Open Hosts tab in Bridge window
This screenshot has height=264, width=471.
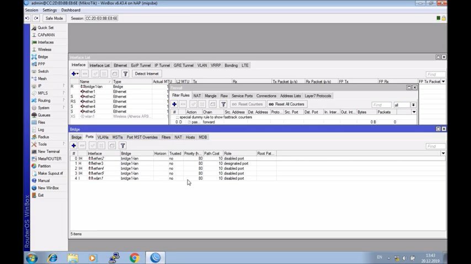190,137
